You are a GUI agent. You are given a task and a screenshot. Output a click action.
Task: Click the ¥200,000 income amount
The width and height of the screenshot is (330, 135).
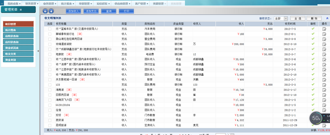click(238, 44)
